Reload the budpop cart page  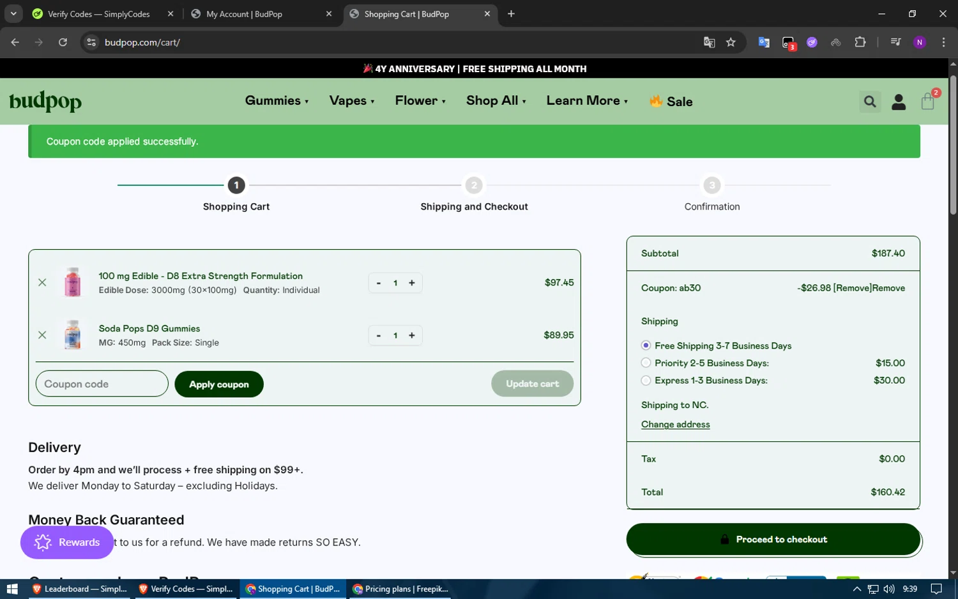click(x=63, y=42)
